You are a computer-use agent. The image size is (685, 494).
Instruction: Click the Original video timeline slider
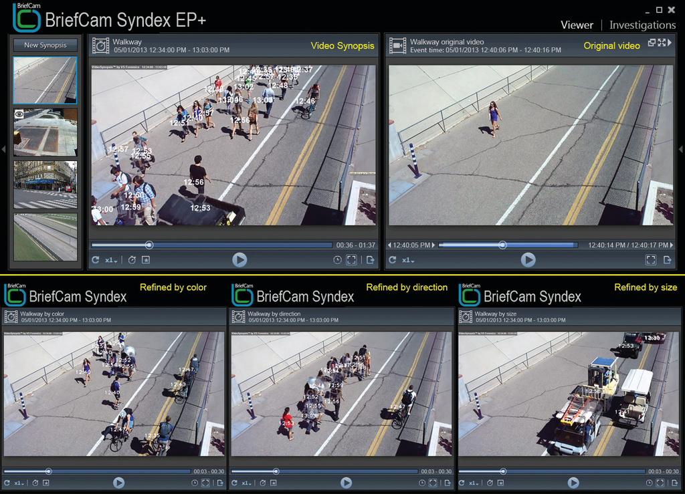pos(502,245)
